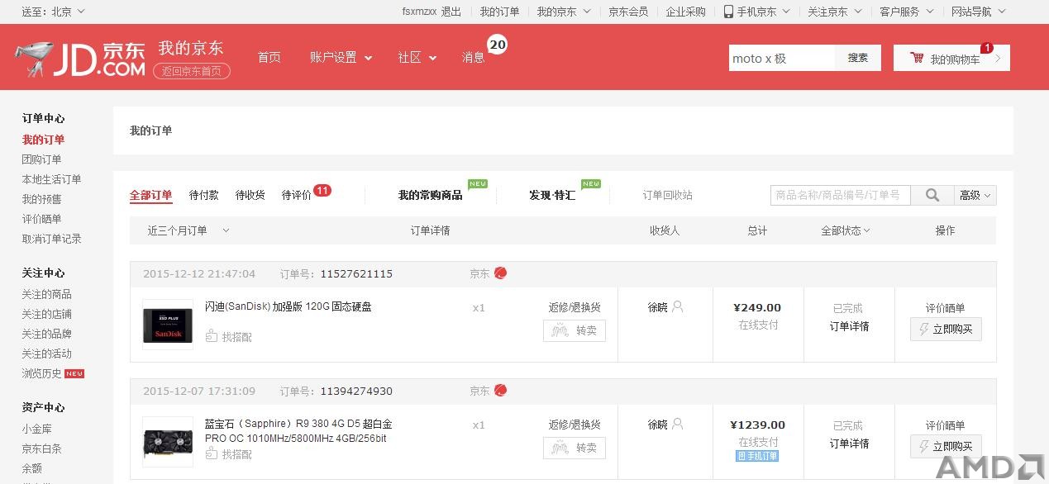
Task: Open 取消订单记录 in sidebar
Action: tap(51, 239)
